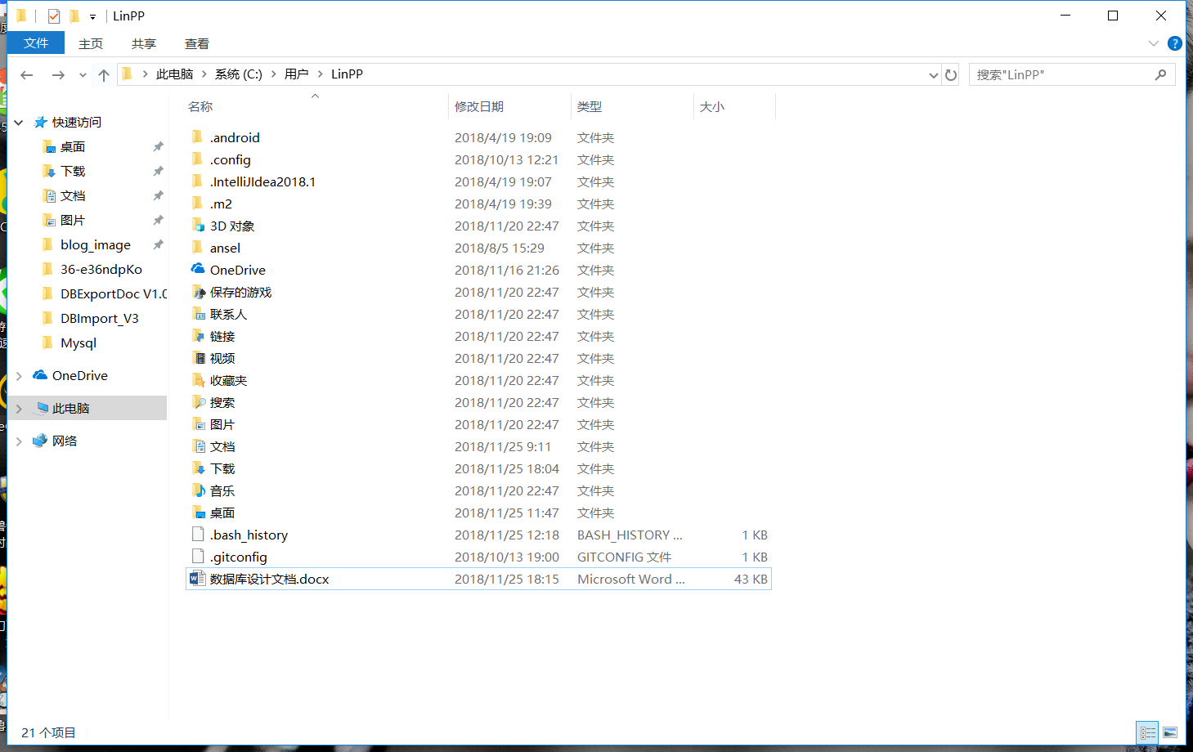Sort by 名称 column header
The height and width of the screenshot is (752, 1193).
coord(200,107)
